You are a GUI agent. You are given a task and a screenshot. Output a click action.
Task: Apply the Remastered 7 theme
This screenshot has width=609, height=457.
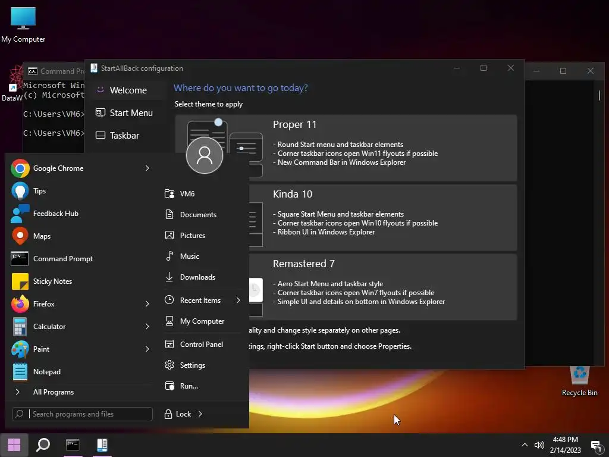tap(382, 287)
